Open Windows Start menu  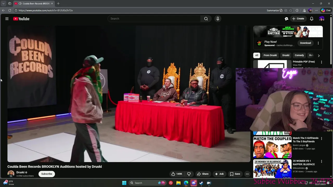pyautogui.click(x=124, y=183)
